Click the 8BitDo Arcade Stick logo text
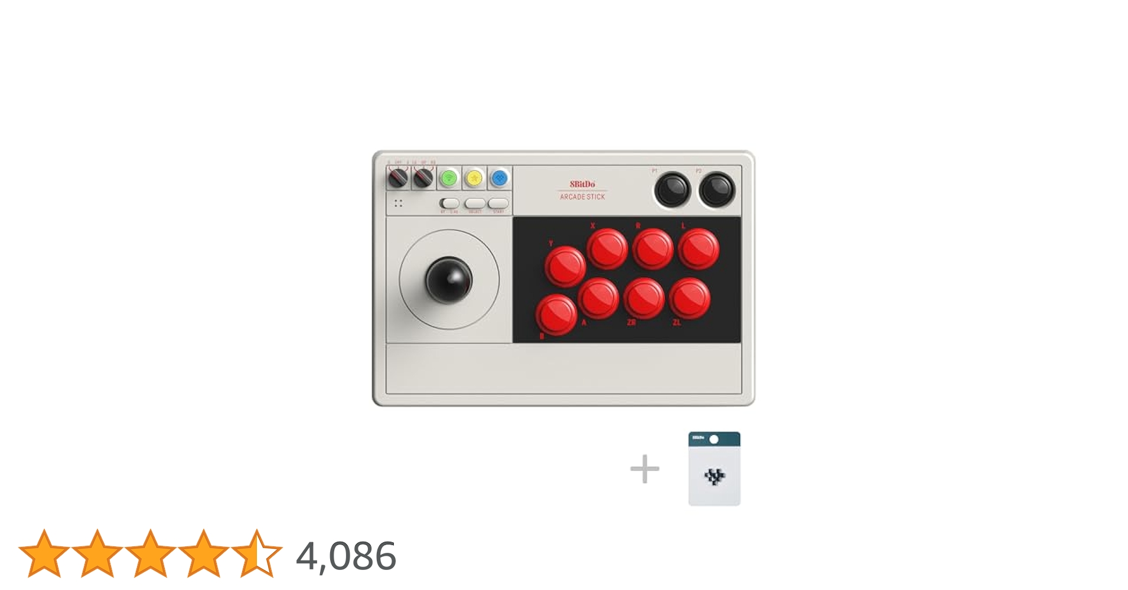Image resolution: width=1128 pixels, height=590 pixels. 582,190
